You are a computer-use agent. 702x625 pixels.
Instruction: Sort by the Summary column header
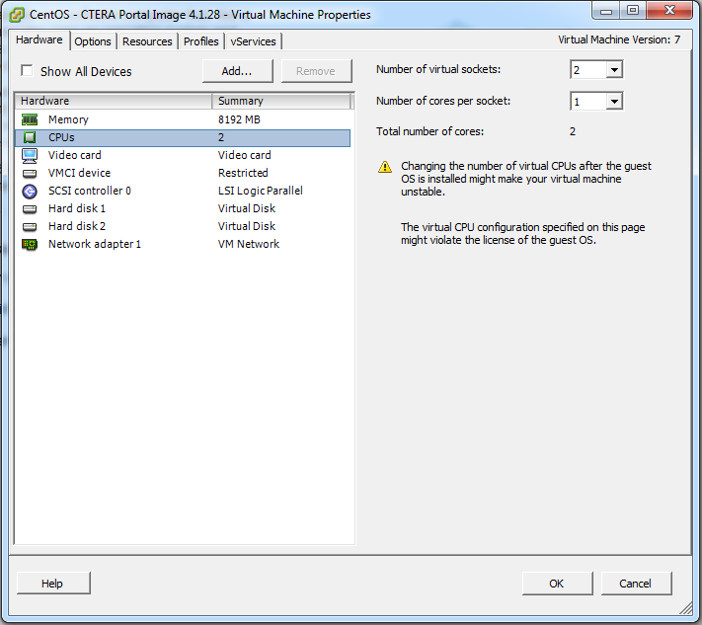pos(281,101)
